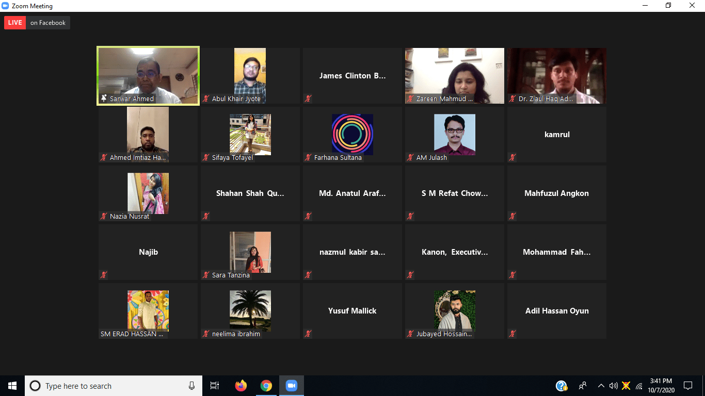Click the 'on Facebook' live stream label
Screen dimensions: 705x396
point(48,23)
